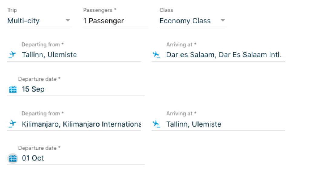
Task: Edit the second flight's Tallinn, Ulemiste arrival field
Action: click(x=194, y=124)
